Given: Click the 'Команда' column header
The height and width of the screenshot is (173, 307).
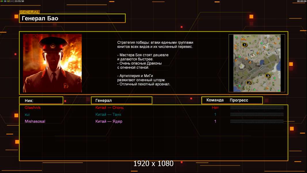Looking at the screenshot, I should coord(215,100).
